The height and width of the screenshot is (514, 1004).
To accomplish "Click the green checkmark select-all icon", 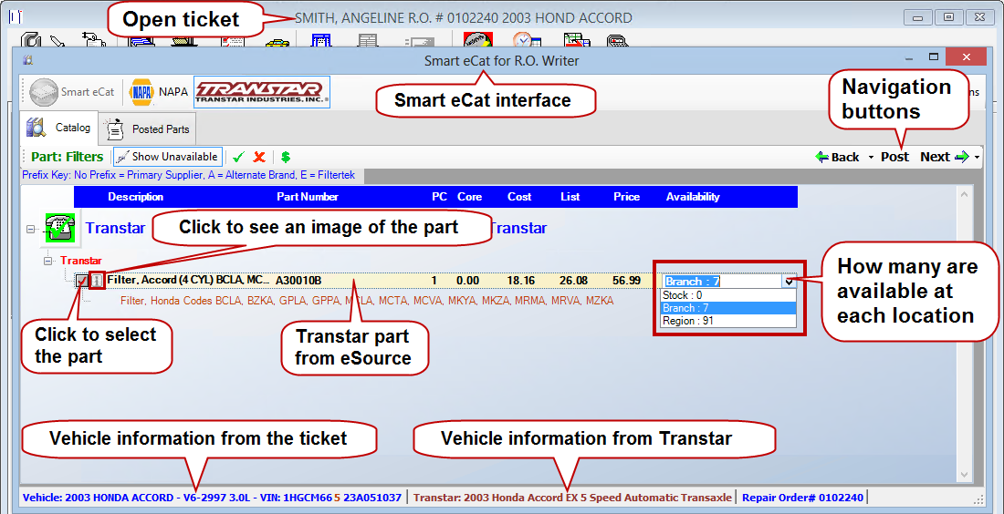I will pos(239,157).
